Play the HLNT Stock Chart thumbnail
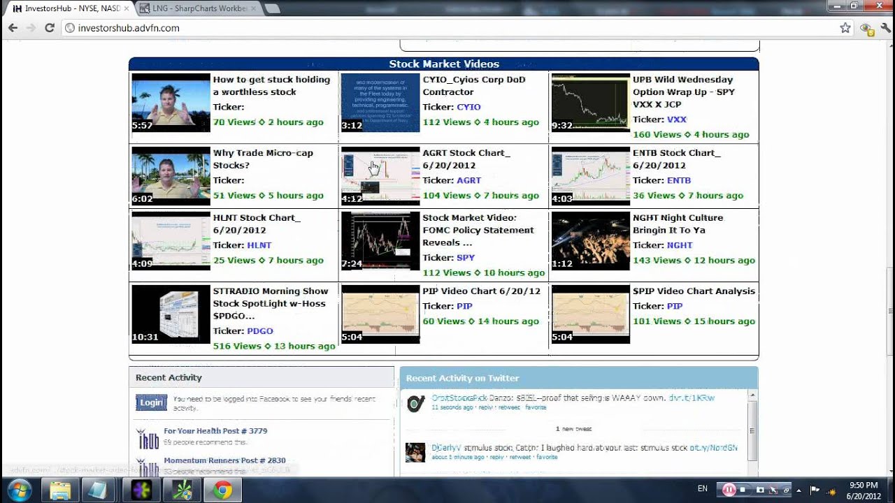895x503 pixels. [x=171, y=241]
